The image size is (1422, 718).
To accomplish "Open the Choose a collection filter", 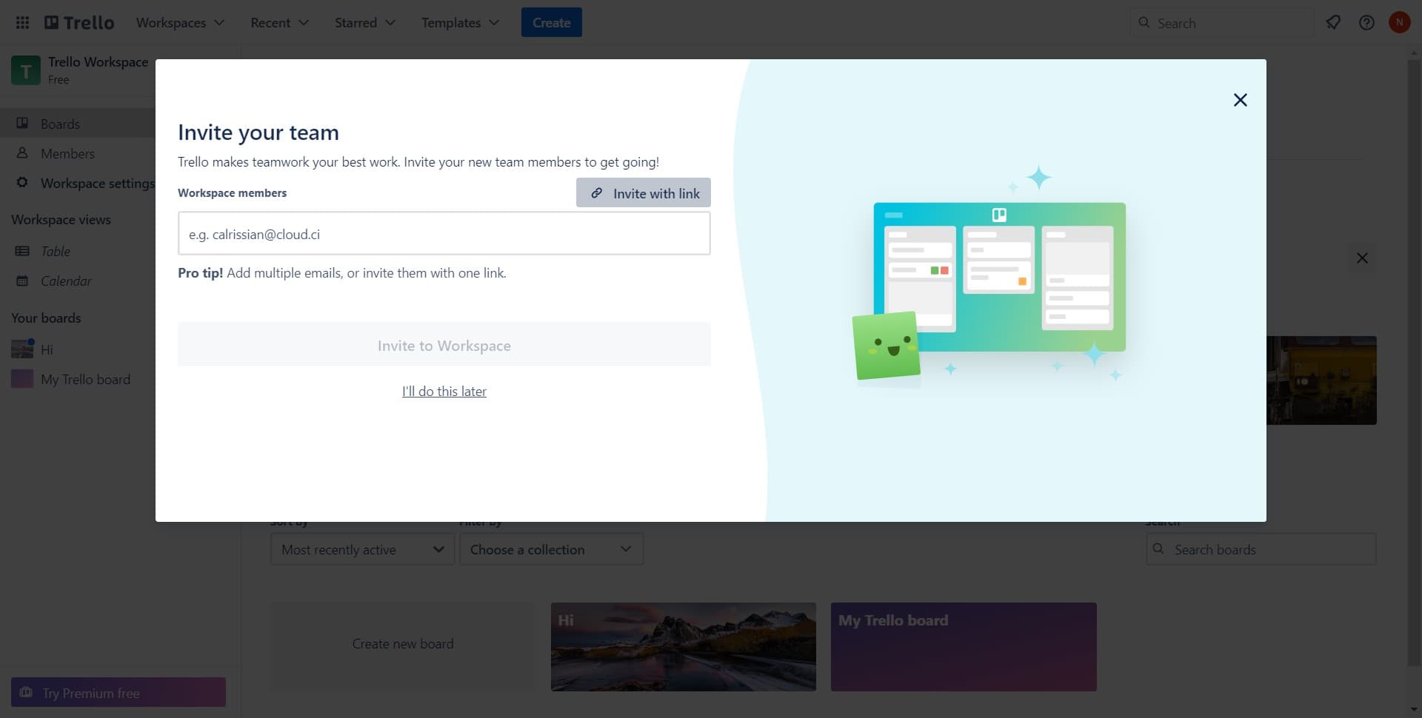I will 551,548.
